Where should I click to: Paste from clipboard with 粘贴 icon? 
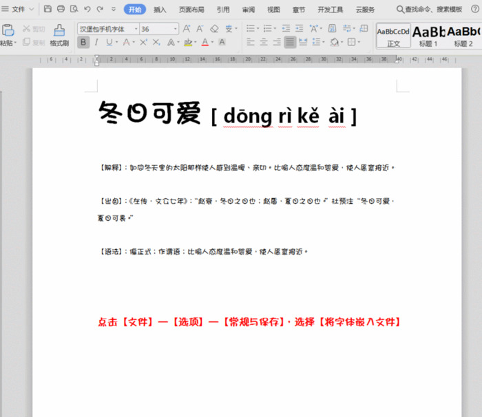[8, 30]
